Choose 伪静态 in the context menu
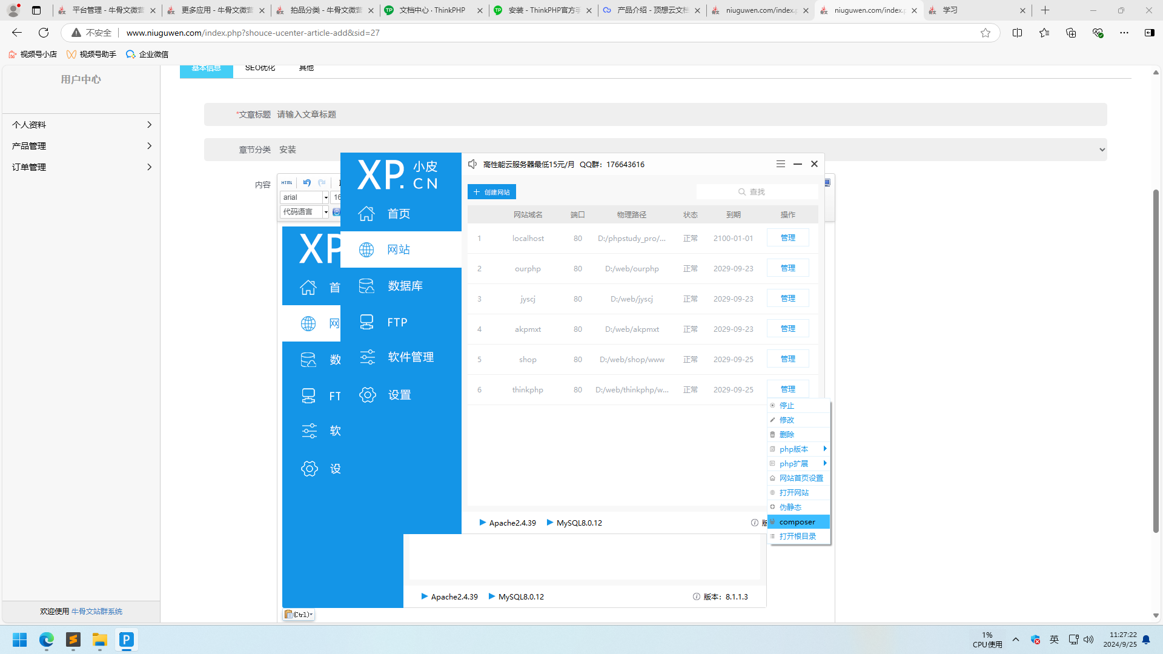This screenshot has width=1163, height=654. [790, 507]
